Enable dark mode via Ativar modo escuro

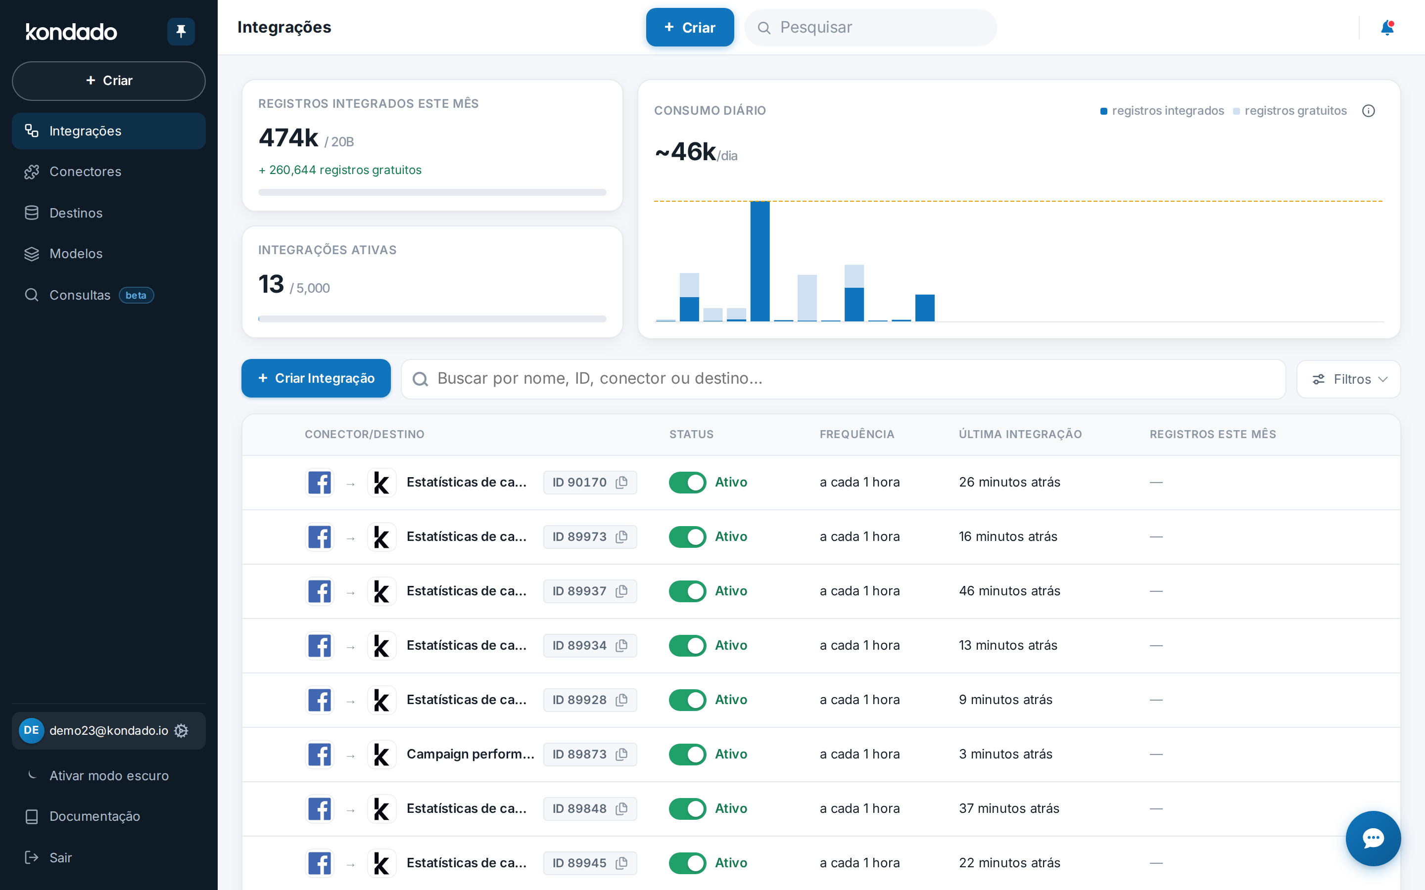(109, 776)
